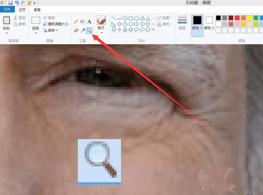Open the 填充 fill dropdown
The width and height of the screenshot is (263, 195).
tap(165, 24)
